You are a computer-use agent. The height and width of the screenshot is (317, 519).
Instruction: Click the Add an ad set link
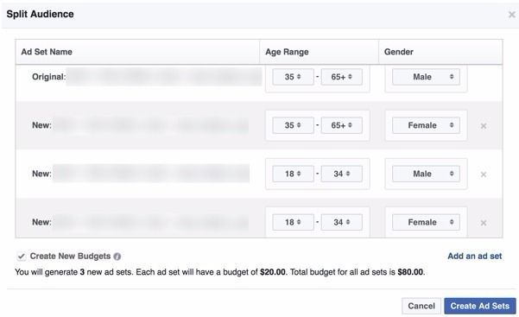click(475, 256)
